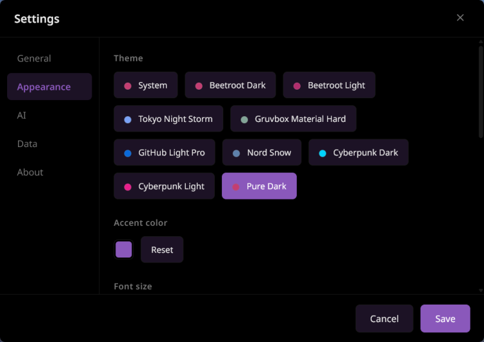Viewport: 484px width, 342px height.
Task: Activate the Cyberpunk Dark theme
Action: pyautogui.click(x=358, y=152)
